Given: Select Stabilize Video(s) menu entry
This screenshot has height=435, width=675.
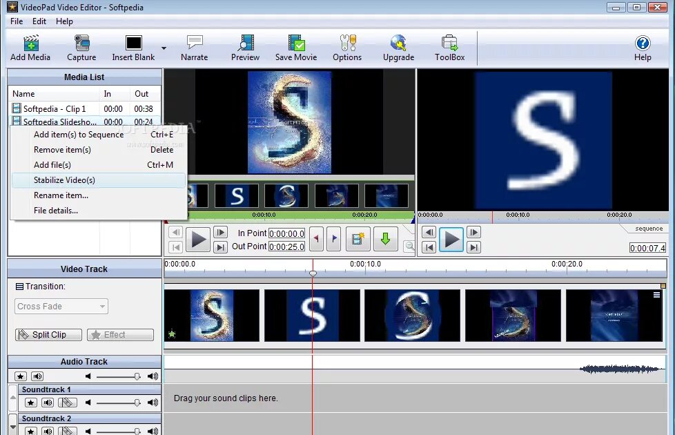Looking at the screenshot, I should tap(99, 180).
